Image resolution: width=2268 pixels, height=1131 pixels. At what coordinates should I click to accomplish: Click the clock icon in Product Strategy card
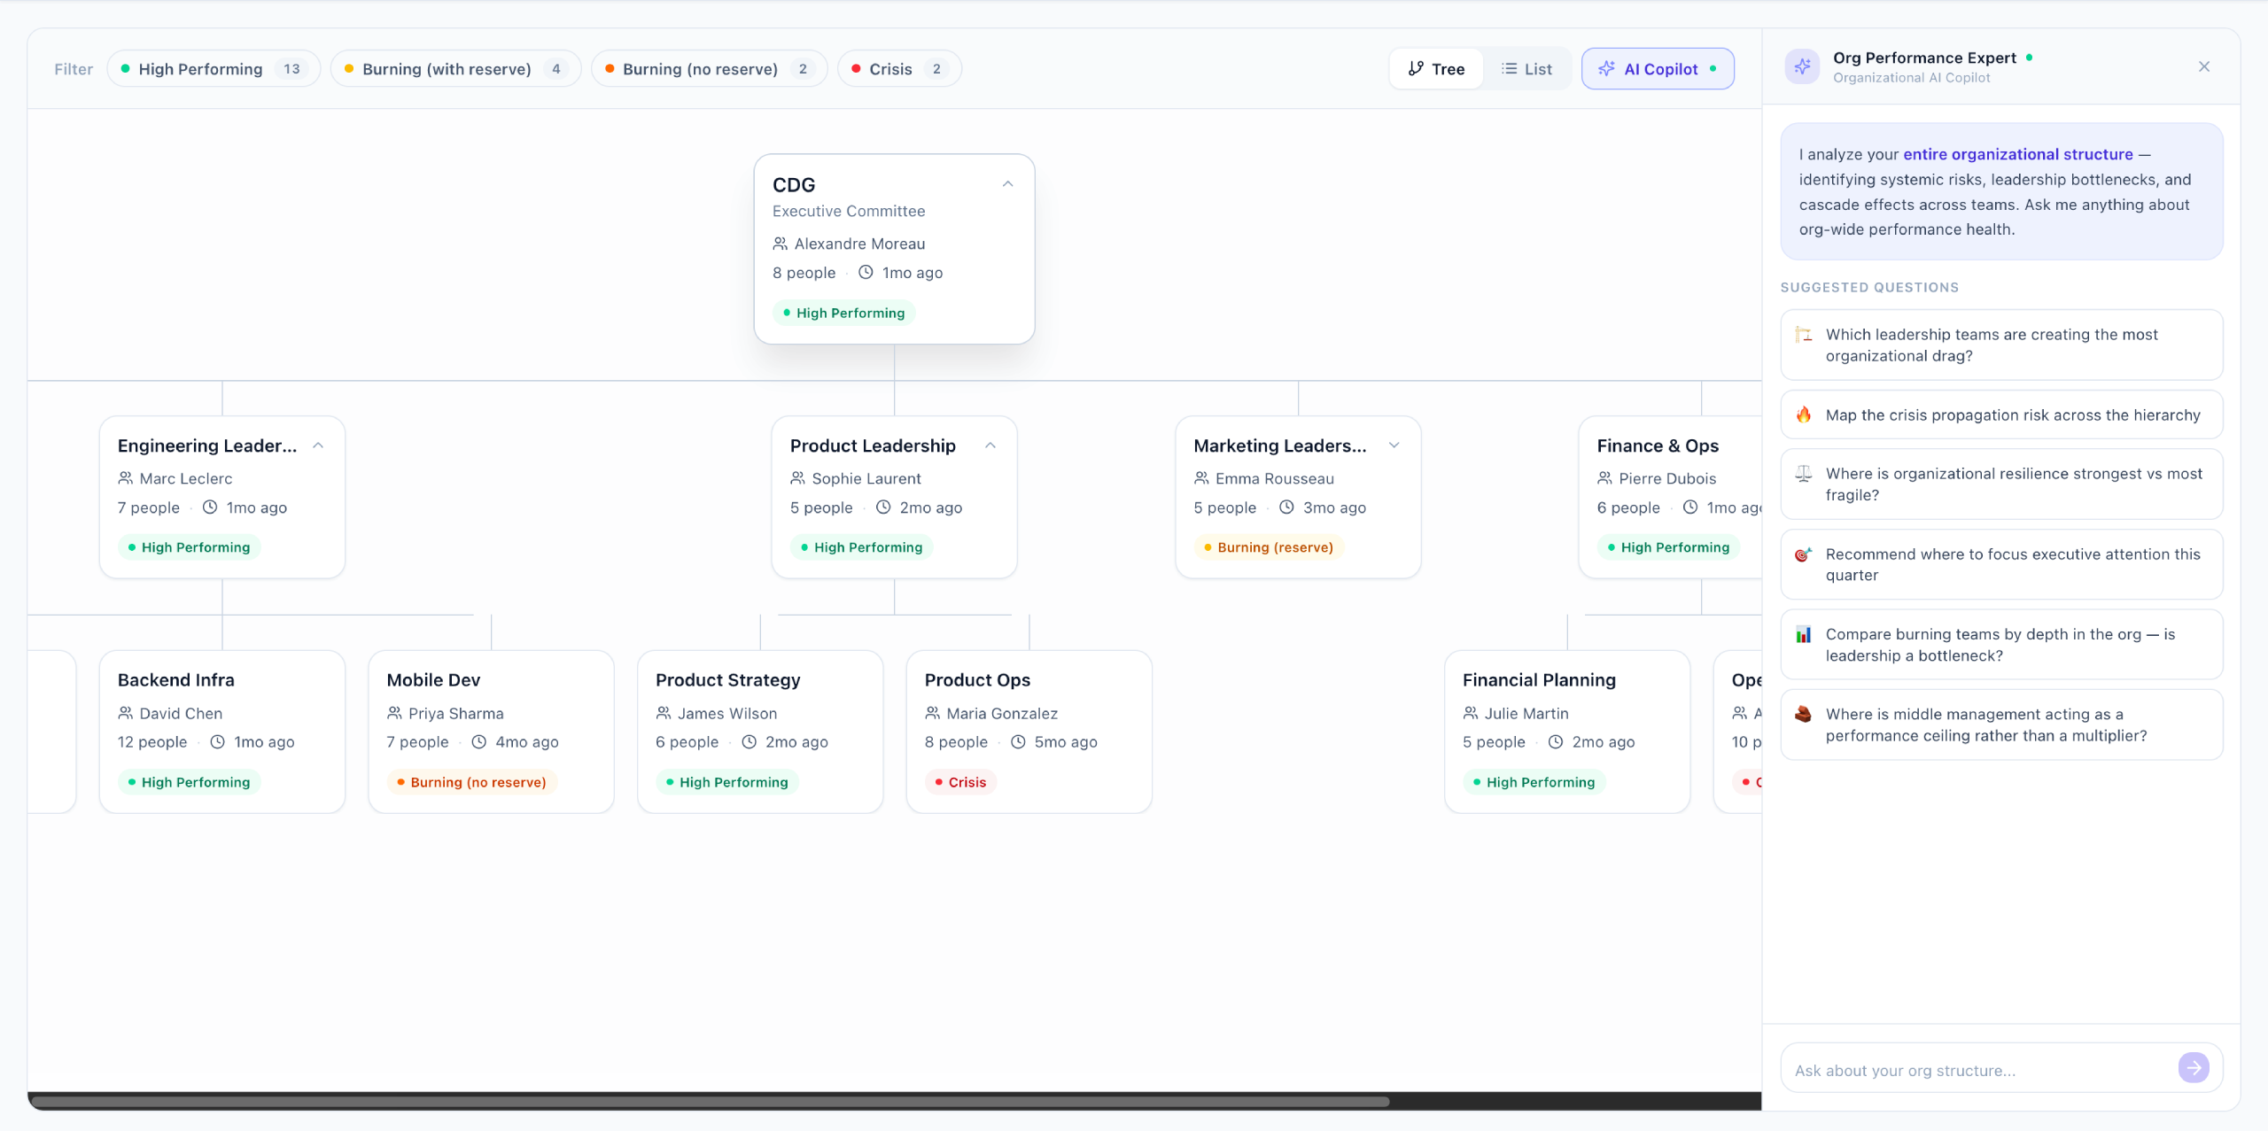(x=749, y=742)
